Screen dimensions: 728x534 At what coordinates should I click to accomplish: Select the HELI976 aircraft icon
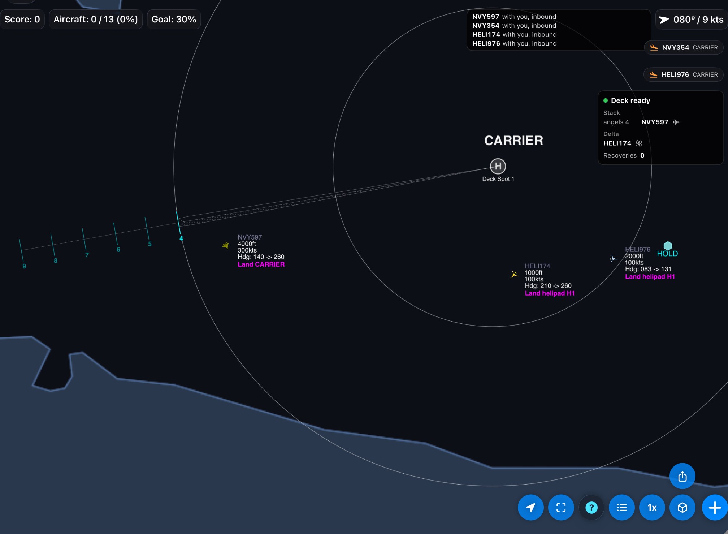pos(614,259)
